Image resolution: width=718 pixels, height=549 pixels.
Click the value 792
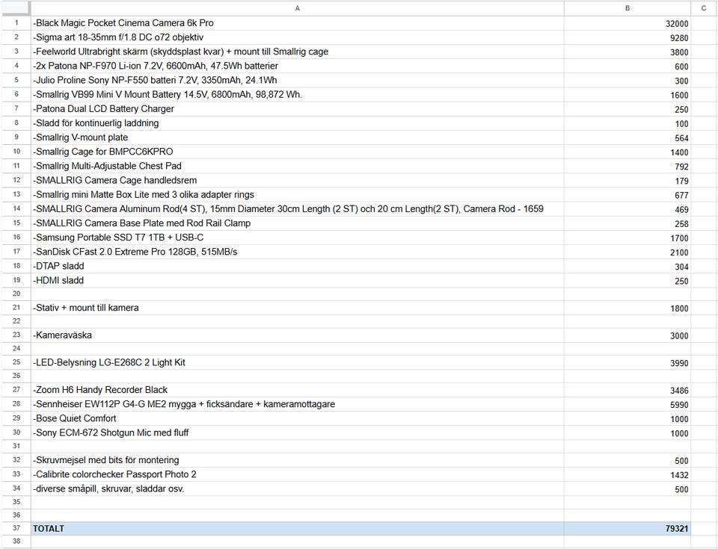pos(681,167)
